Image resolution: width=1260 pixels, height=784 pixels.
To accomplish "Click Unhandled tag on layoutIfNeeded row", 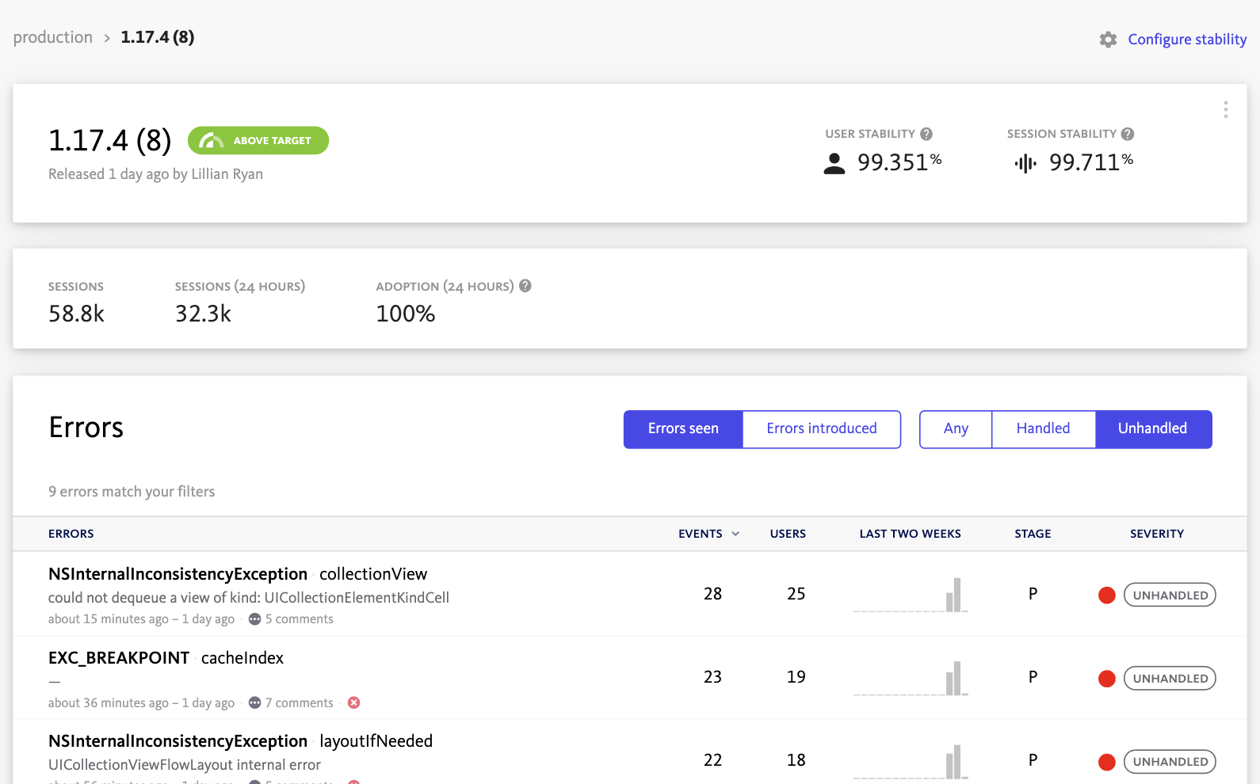I will [1170, 762].
